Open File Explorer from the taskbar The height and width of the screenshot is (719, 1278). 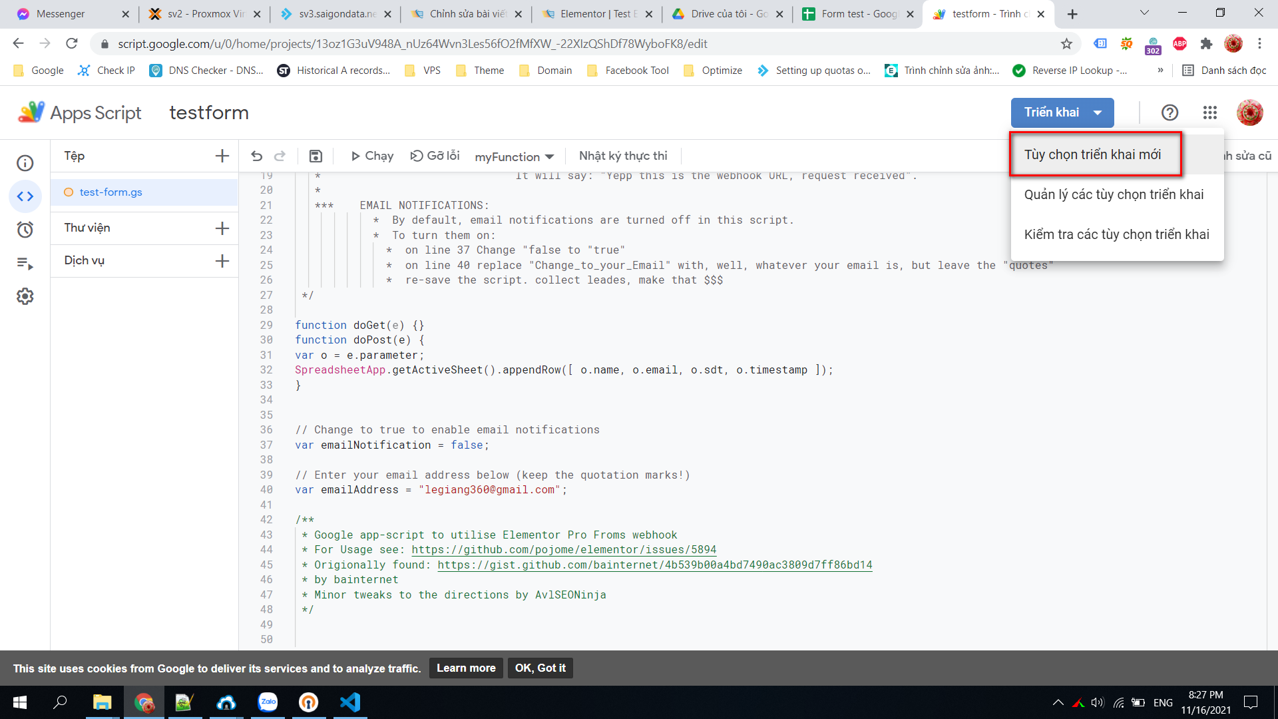coord(102,702)
